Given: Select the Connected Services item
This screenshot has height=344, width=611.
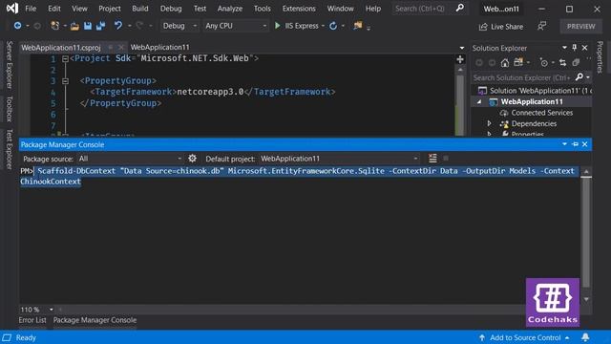Looking at the screenshot, I should point(542,113).
